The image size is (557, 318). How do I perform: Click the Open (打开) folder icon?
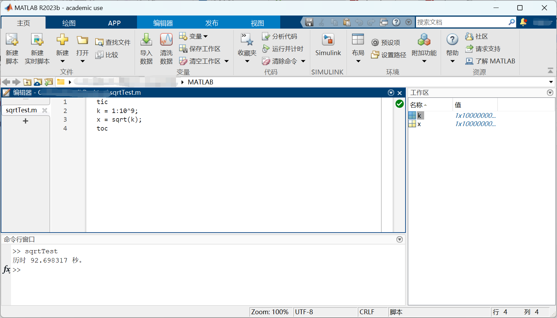click(82, 40)
